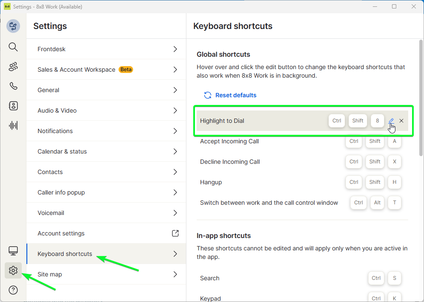This screenshot has width=424, height=302.
Task: Click the X key of Decline Incoming Call
Action: 395,162
